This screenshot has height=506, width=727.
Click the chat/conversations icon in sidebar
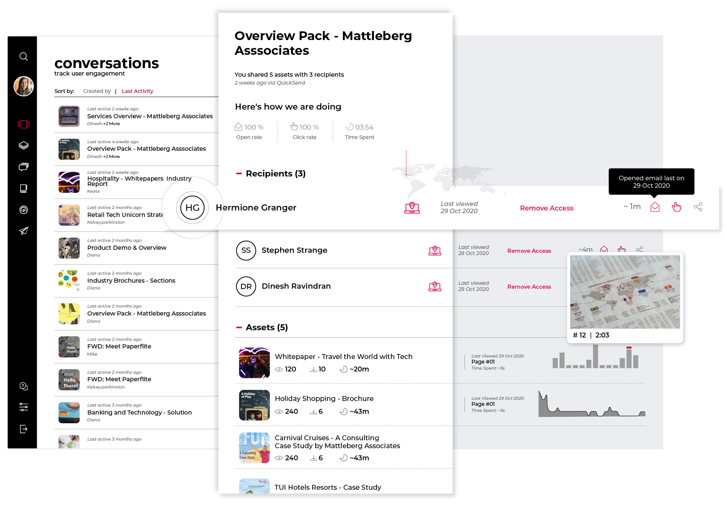tap(24, 167)
